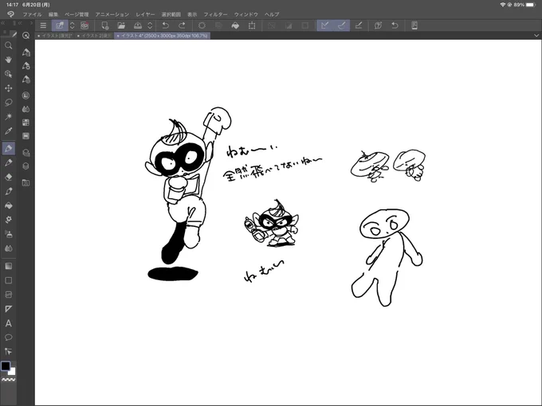Click the sub color white swatch

(13, 373)
